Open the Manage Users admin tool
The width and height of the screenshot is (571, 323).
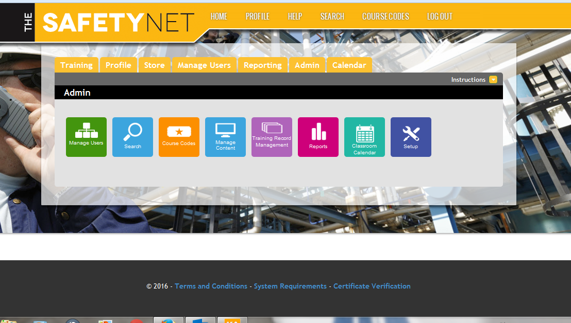pos(86,137)
